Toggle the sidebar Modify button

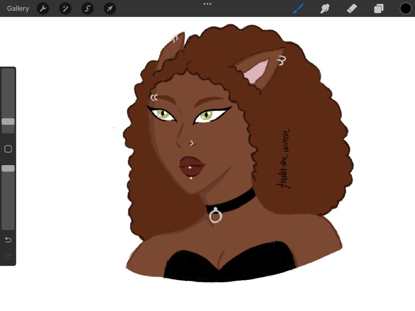pyautogui.click(x=8, y=149)
